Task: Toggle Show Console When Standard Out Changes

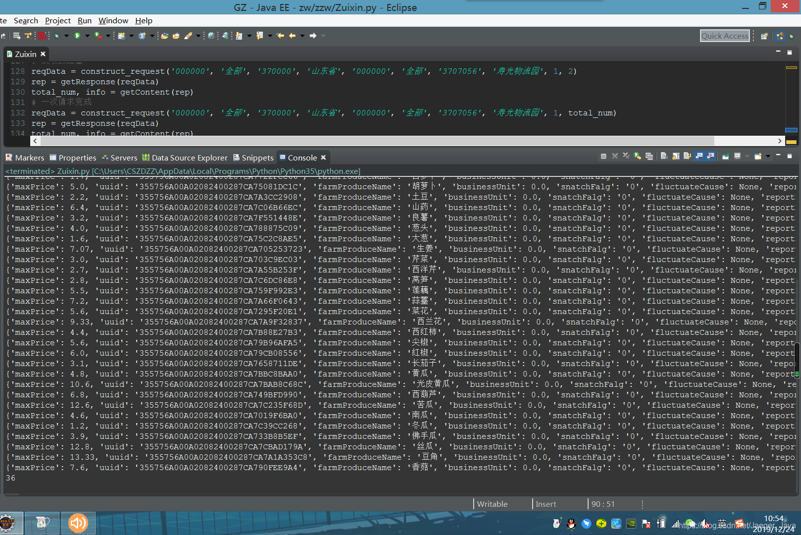Action: 699,157
